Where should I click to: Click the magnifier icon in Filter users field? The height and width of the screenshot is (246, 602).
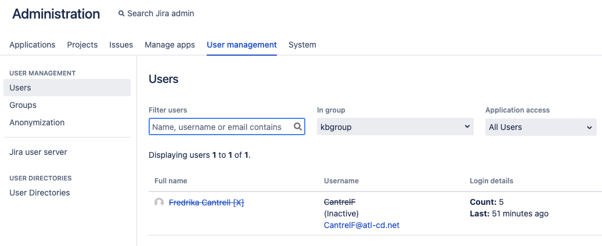298,126
